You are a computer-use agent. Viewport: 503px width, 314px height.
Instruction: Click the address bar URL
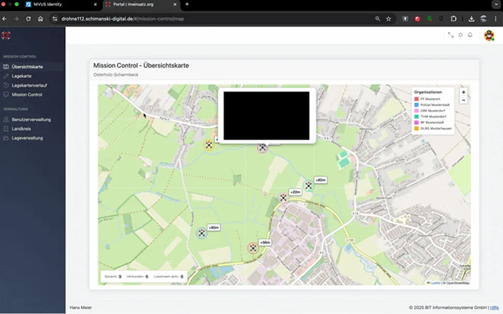pos(123,19)
